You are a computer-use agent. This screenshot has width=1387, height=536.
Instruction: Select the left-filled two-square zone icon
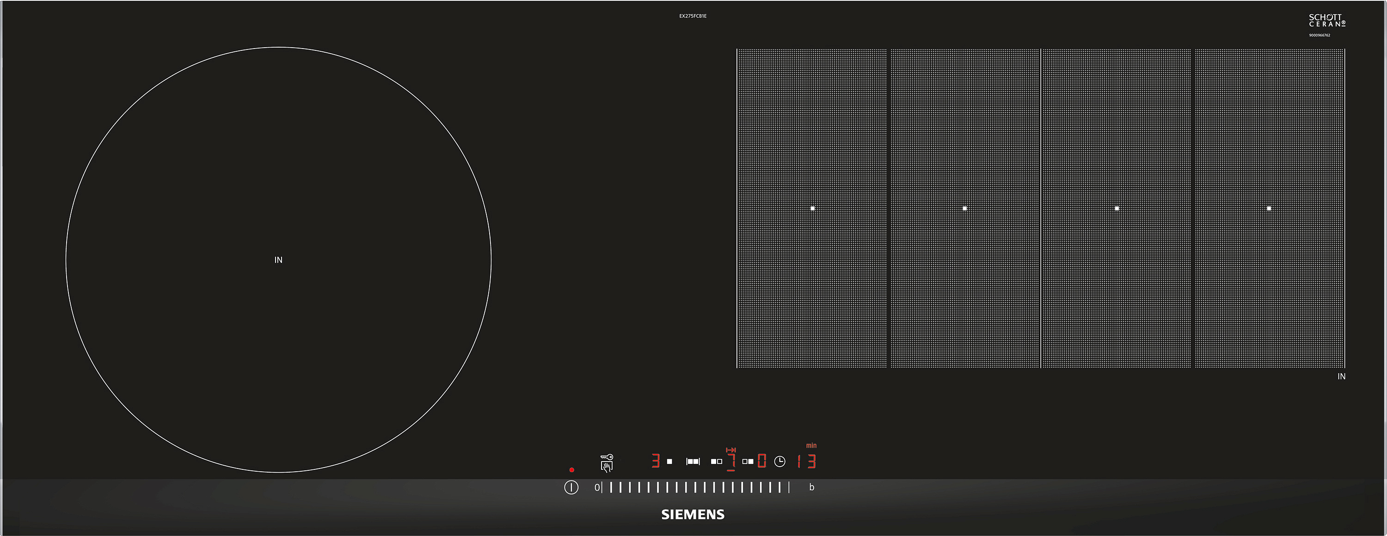point(716,462)
